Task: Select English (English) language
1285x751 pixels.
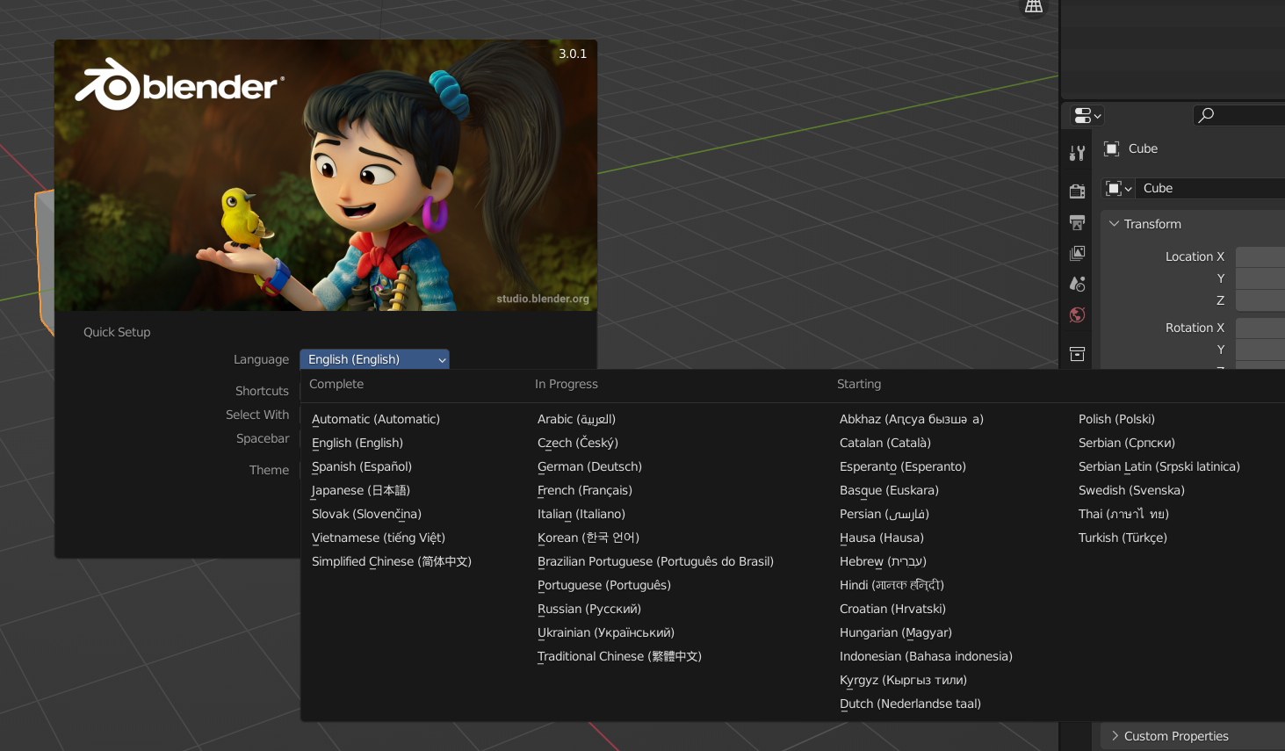Action: point(357,443)
